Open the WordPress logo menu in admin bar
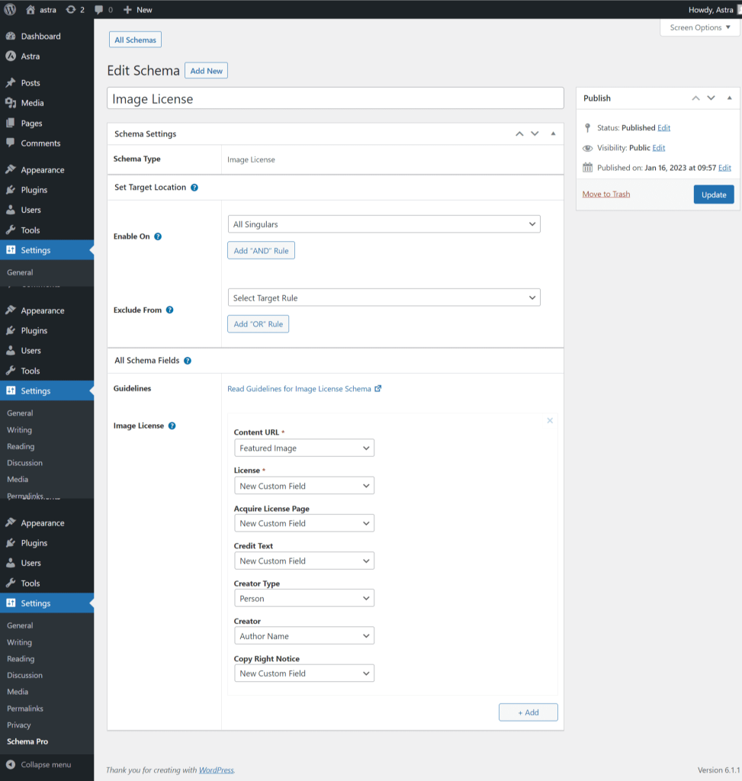 tap(9, 9)
